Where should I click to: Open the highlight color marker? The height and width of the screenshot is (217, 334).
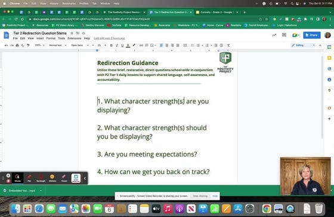coord(134,45)
